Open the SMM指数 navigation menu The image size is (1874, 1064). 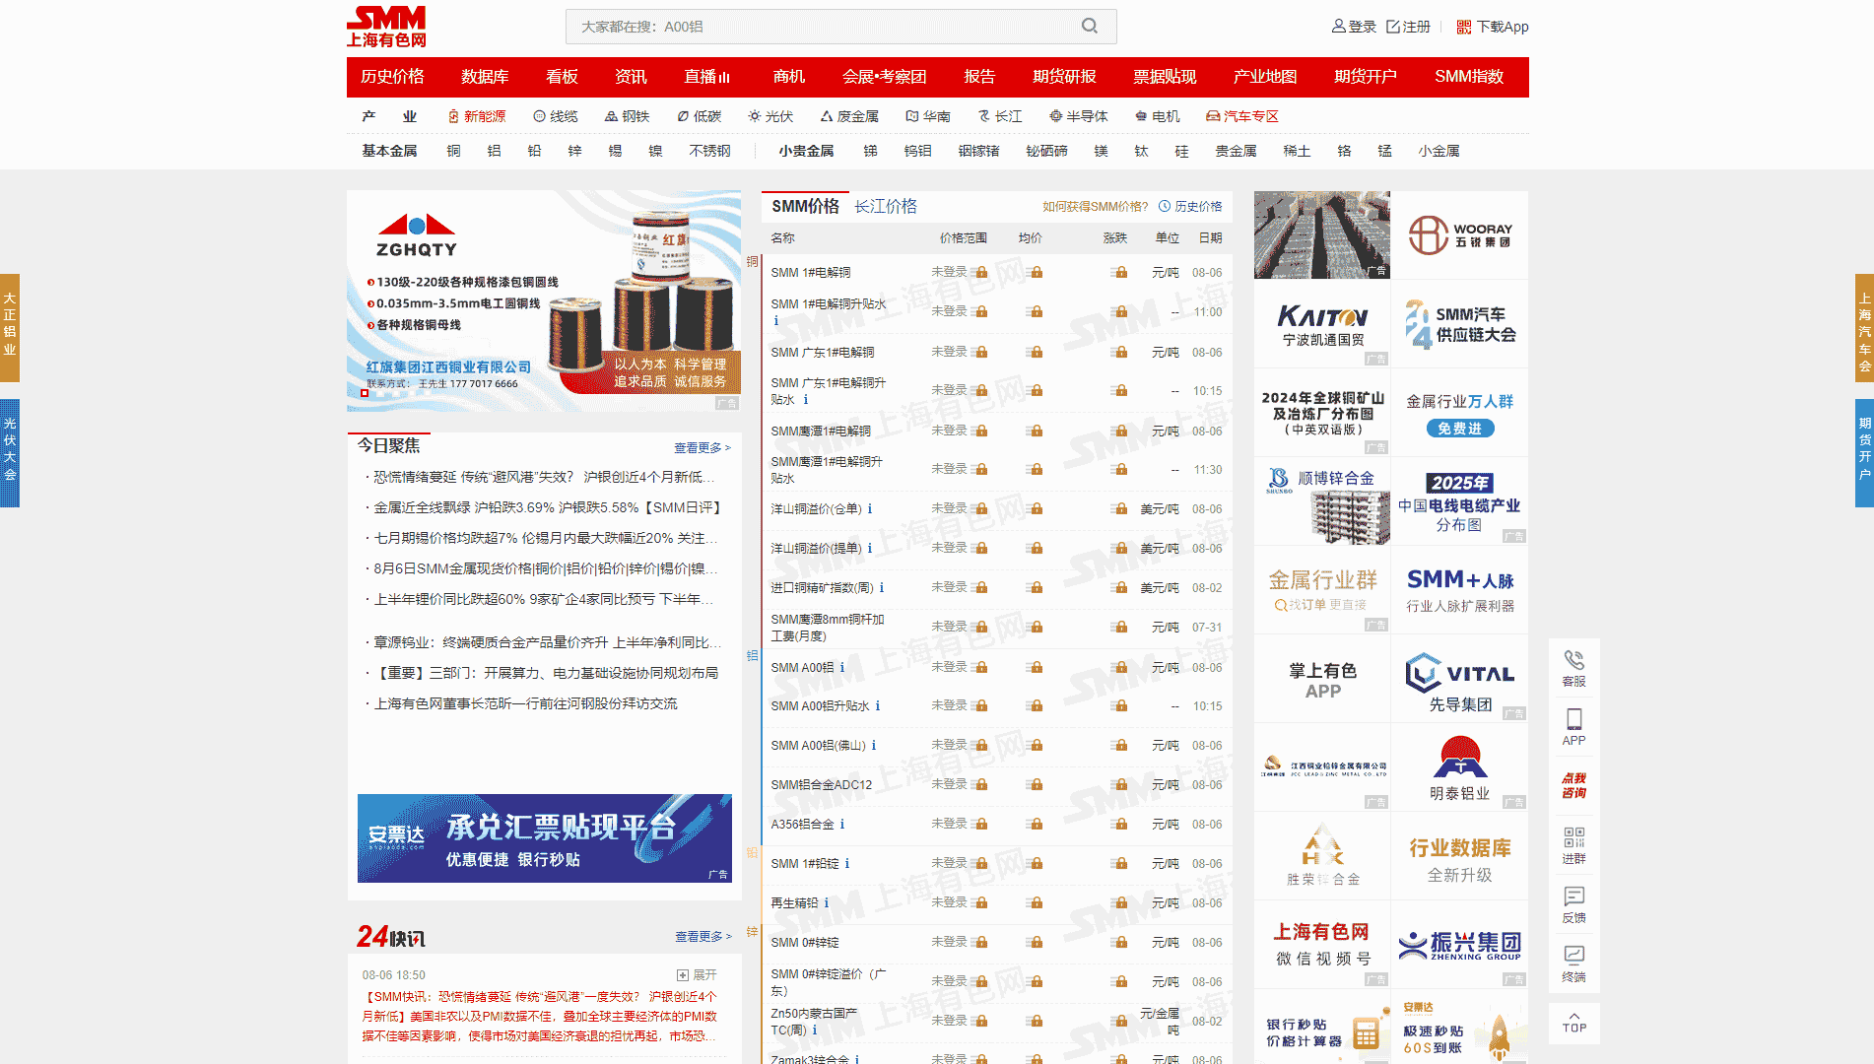(1469, 77)
